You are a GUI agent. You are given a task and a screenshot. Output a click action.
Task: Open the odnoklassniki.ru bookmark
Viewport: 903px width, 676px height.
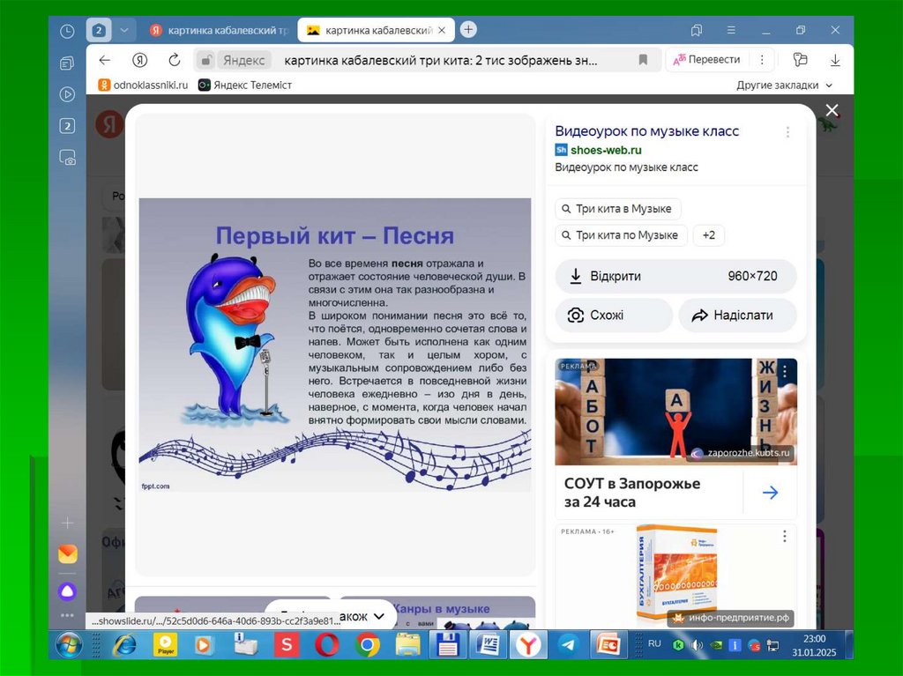pos(144,85)
